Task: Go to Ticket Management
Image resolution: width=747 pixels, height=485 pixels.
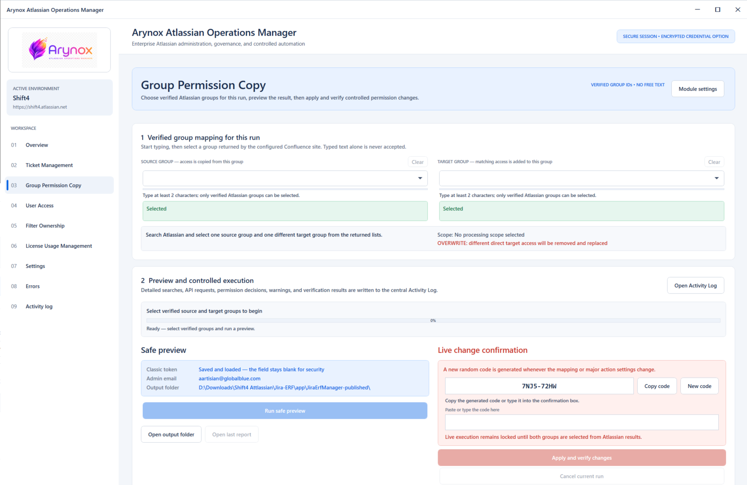Action: [60, 165]
